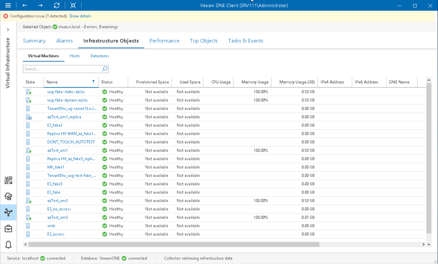Select the DONT_TOUCH_AUTOTEST row

tap(71, 142)
